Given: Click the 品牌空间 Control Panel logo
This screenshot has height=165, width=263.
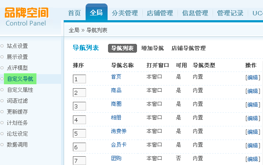Looking at the screenshot, I should (x=26, y=17).
